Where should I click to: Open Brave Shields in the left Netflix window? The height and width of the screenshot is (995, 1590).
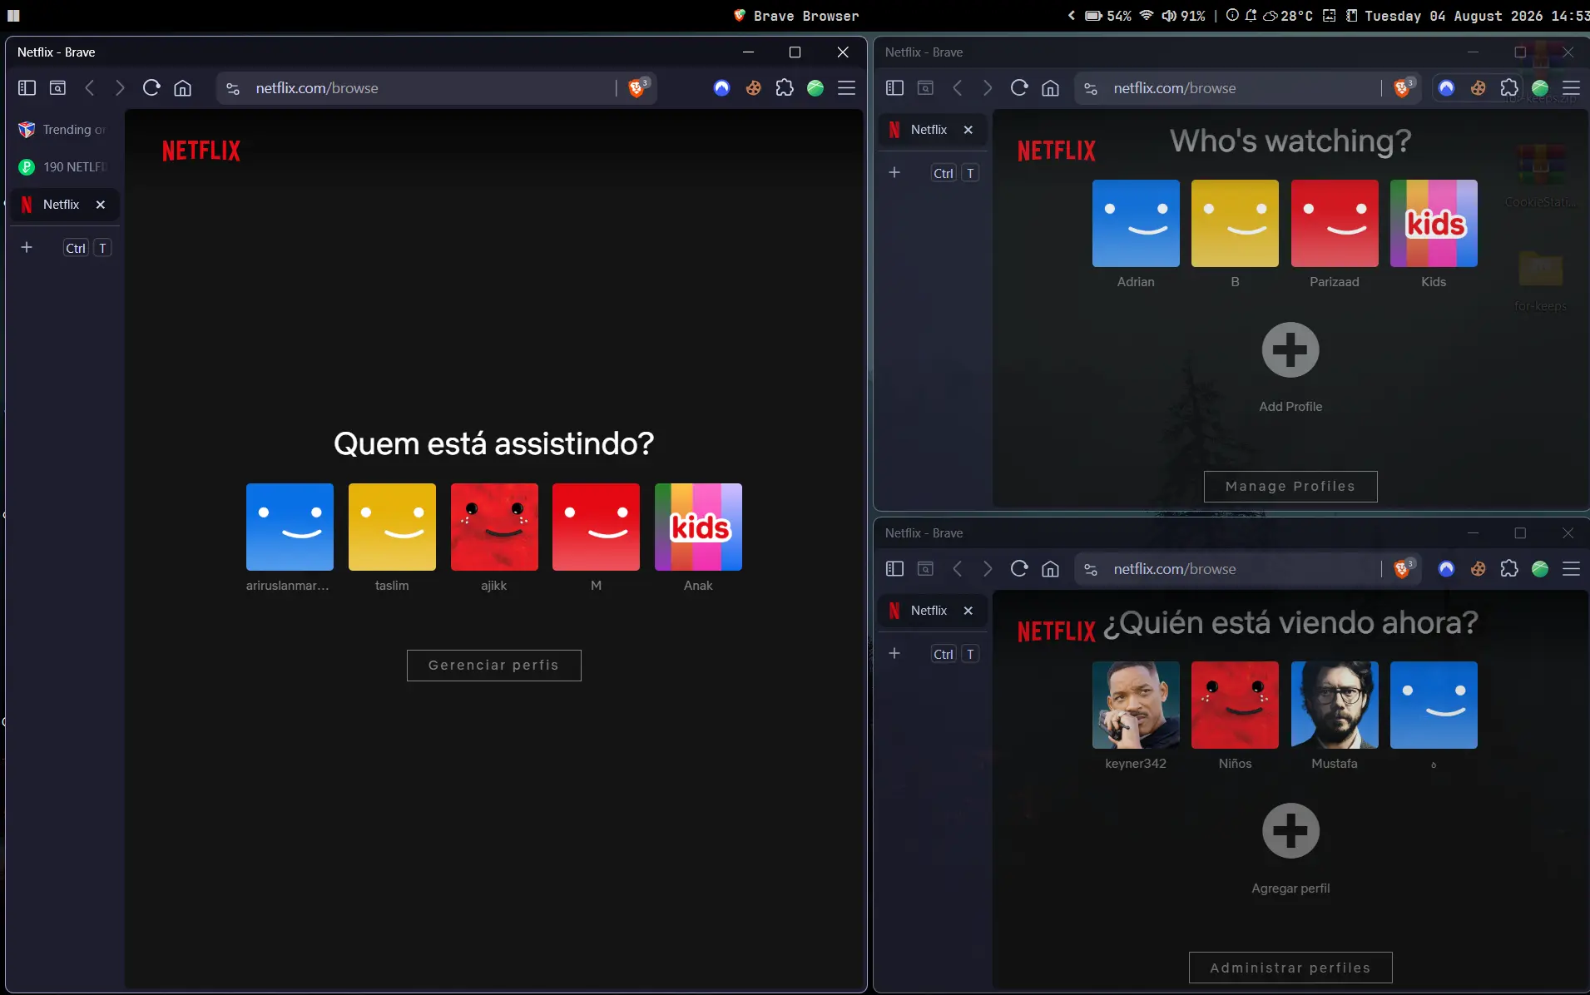pos(638,87)
